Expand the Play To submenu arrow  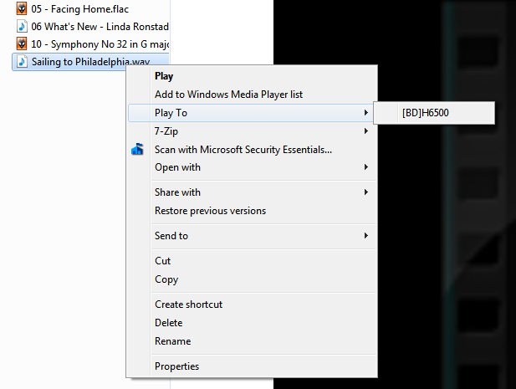pyautogui.click(x=366, y=113)
